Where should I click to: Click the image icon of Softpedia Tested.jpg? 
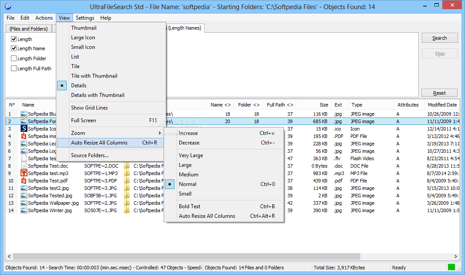point(24,196)
